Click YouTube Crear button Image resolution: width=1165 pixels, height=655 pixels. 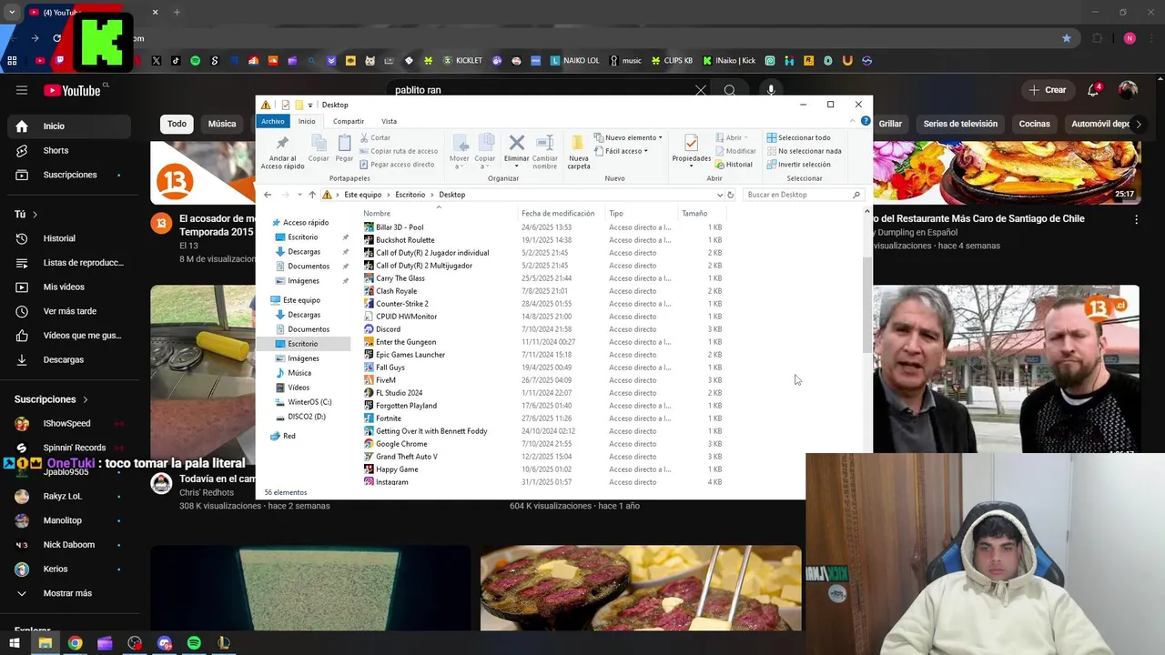(1047, 90)
